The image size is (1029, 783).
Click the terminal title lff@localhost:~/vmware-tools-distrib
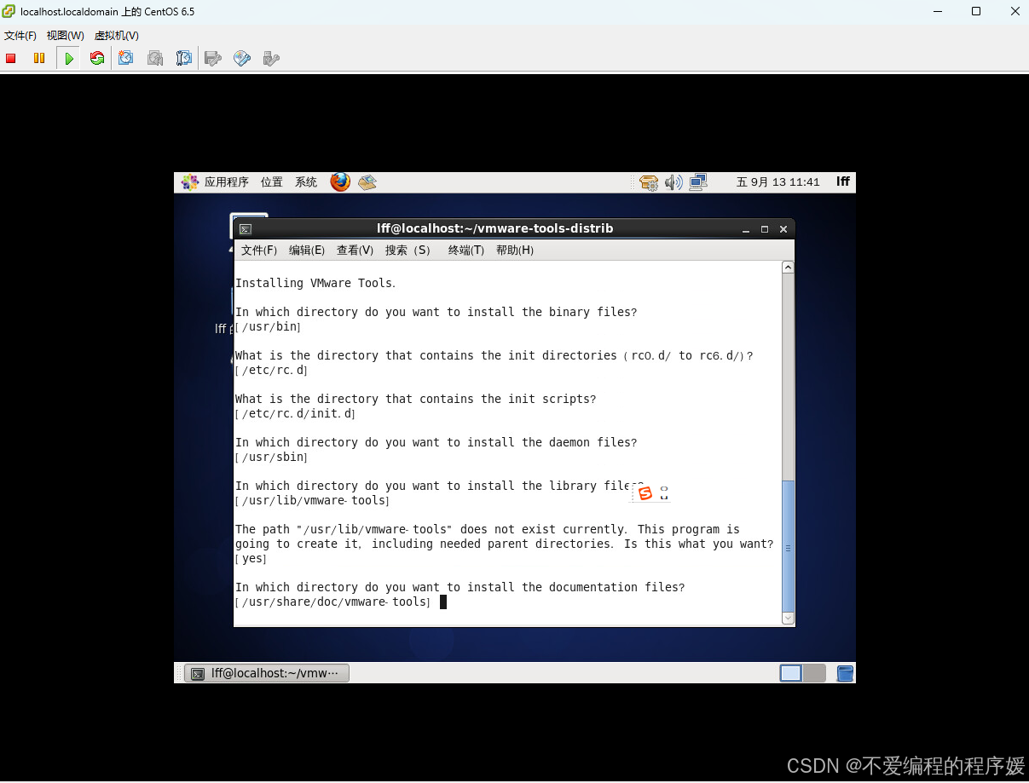tap(494, 228)
